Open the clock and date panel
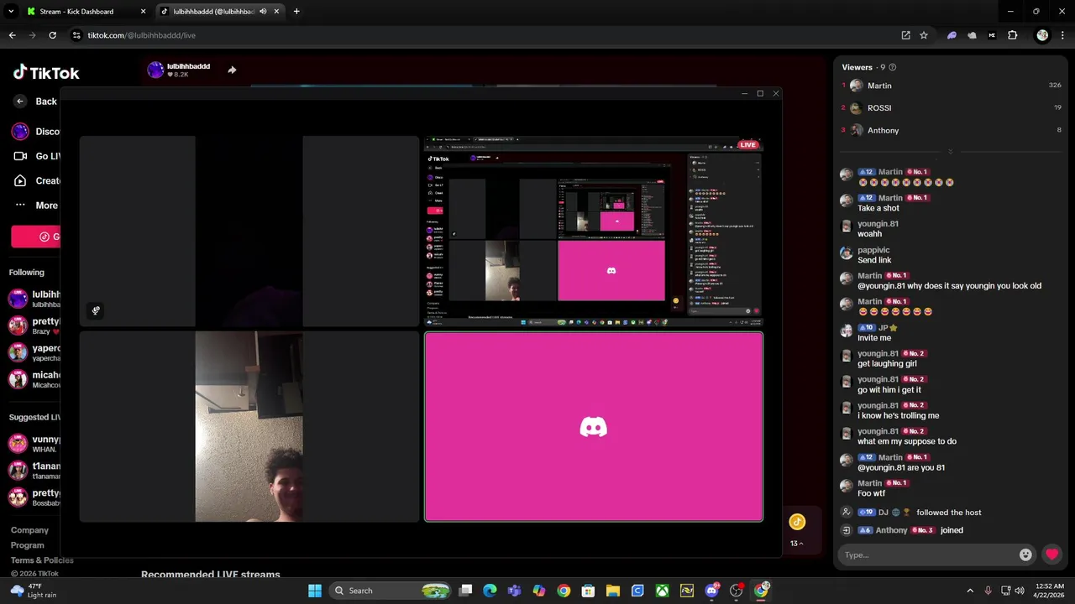This screenshot has width=1075, height=604. pos(1050,591)
